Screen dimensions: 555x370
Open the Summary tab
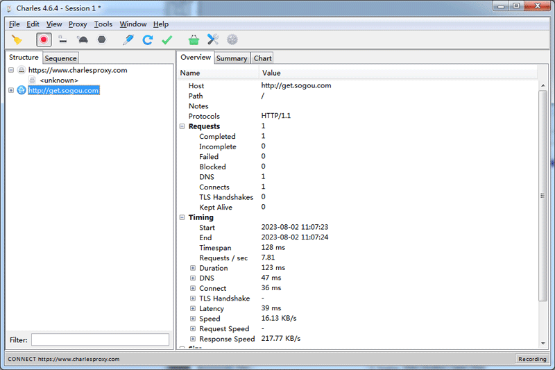point(231,58)
